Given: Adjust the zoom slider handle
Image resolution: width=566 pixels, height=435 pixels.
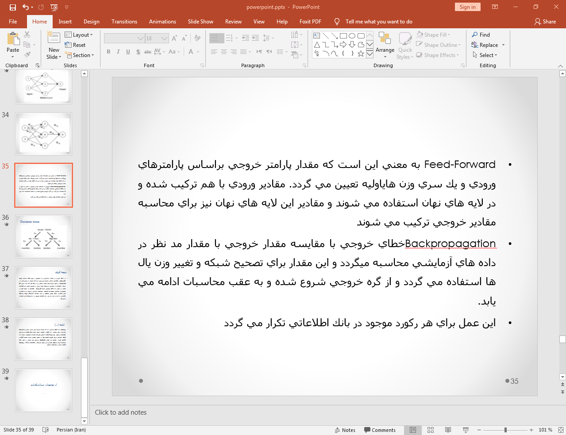Looking at the screenshot, I should 505,430.
